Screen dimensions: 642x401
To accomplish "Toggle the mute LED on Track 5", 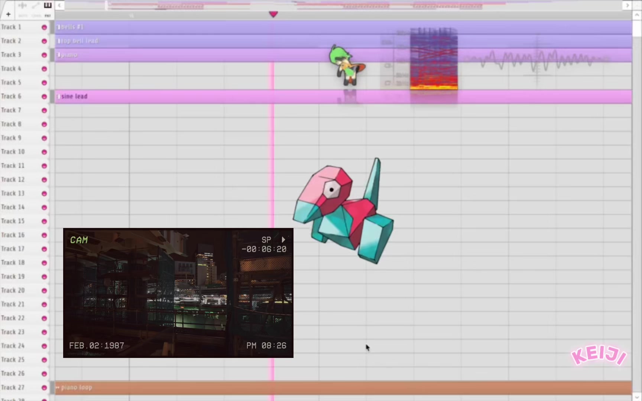I will 44,83.
